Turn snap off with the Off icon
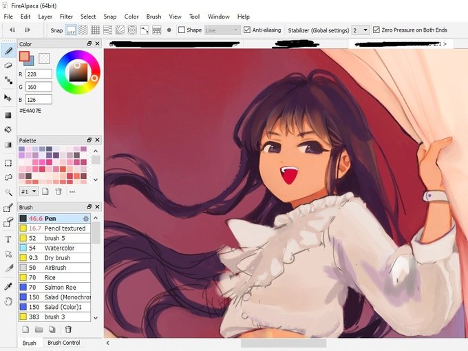Image resolution: width=468 pixels, height=351 pixels. tap(71, 30)
